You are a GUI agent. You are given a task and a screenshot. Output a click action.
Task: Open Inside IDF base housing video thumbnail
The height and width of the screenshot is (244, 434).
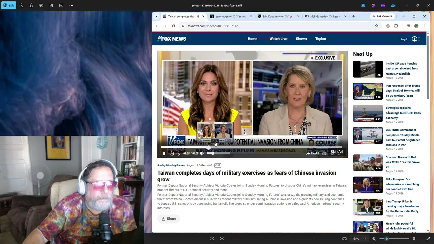368,69
